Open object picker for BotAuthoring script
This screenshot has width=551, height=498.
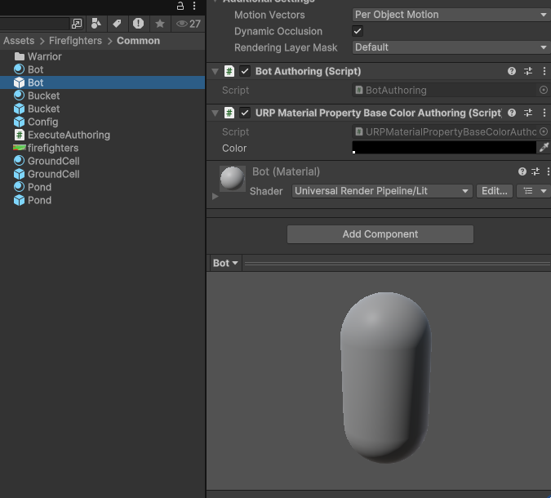tap(544, 91)
